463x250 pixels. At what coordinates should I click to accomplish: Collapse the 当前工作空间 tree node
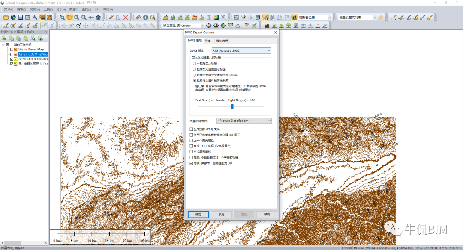pos(3,45)
